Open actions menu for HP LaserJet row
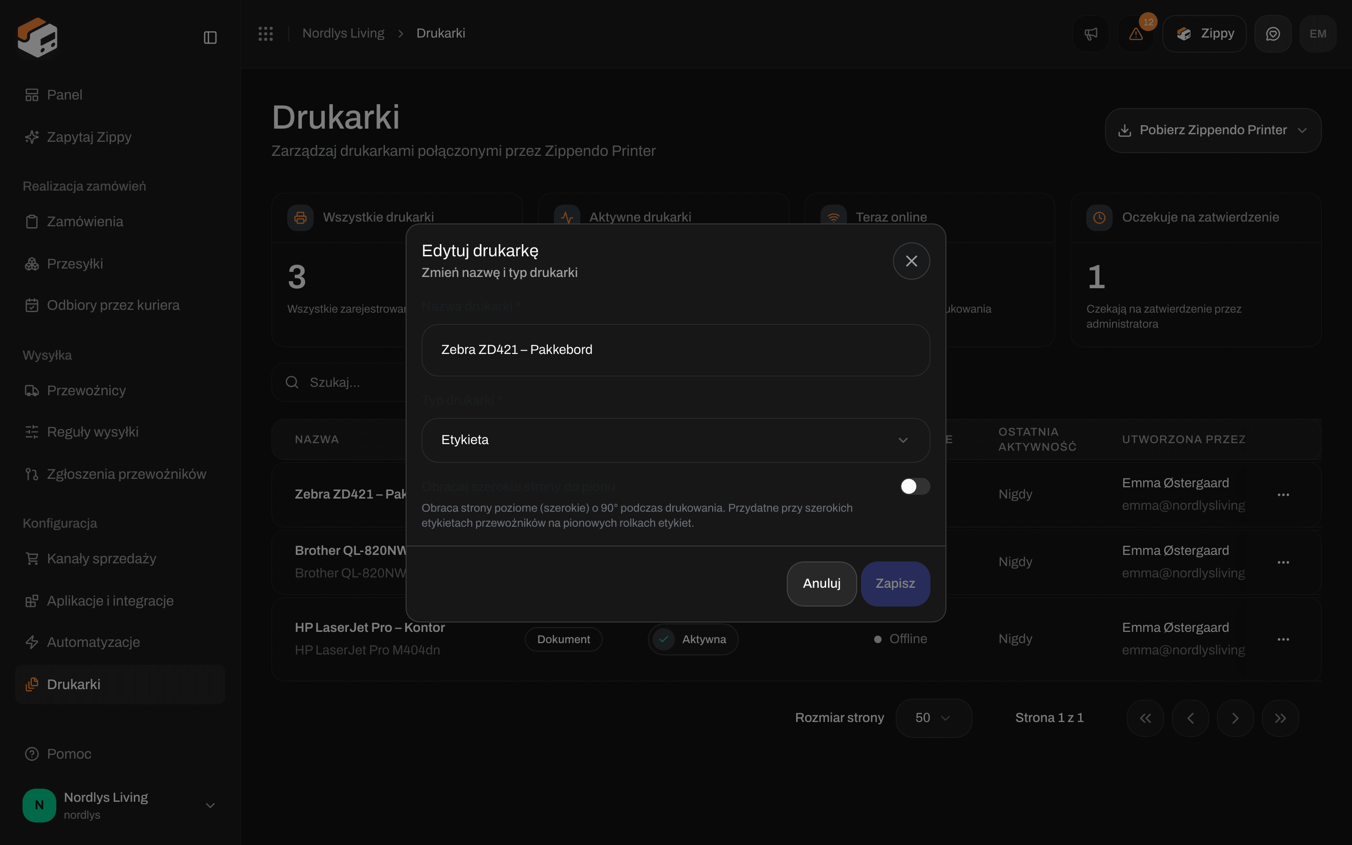Screen dimensions: 1352x845 point(1283,639)
